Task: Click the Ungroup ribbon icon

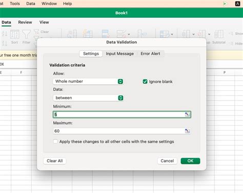Action: pyautogui.click(x=201, y=34)
